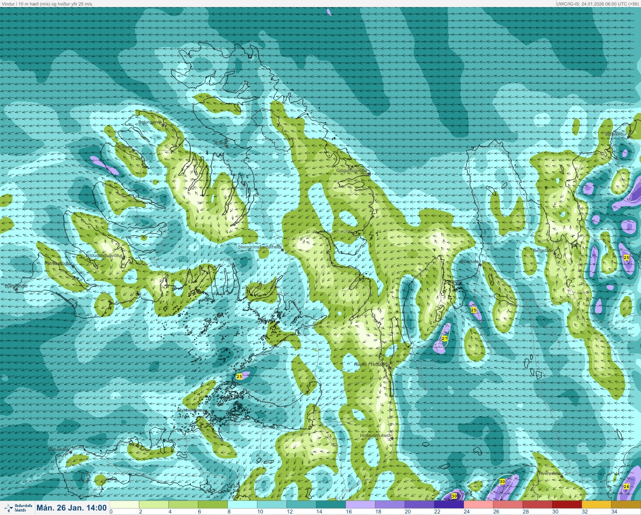
Task: Select the Blönduós station label
Action: pyautogui.click(x=470, y=261)
